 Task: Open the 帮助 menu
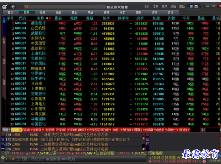click(x=182, y=7)
